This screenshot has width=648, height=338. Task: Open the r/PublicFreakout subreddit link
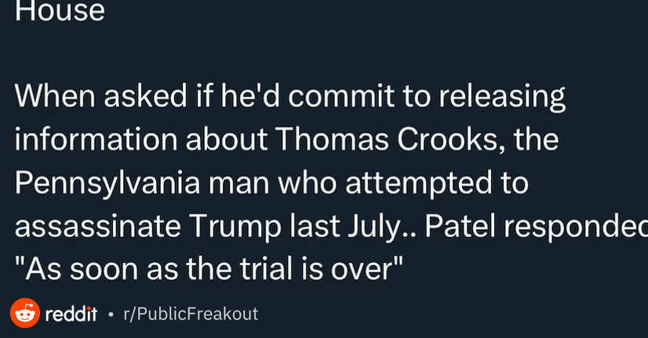191,314
